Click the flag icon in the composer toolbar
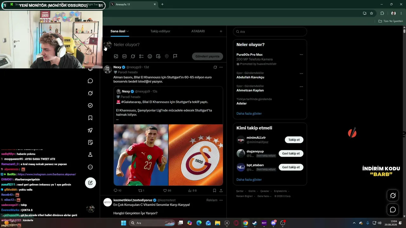 (175, 56)
